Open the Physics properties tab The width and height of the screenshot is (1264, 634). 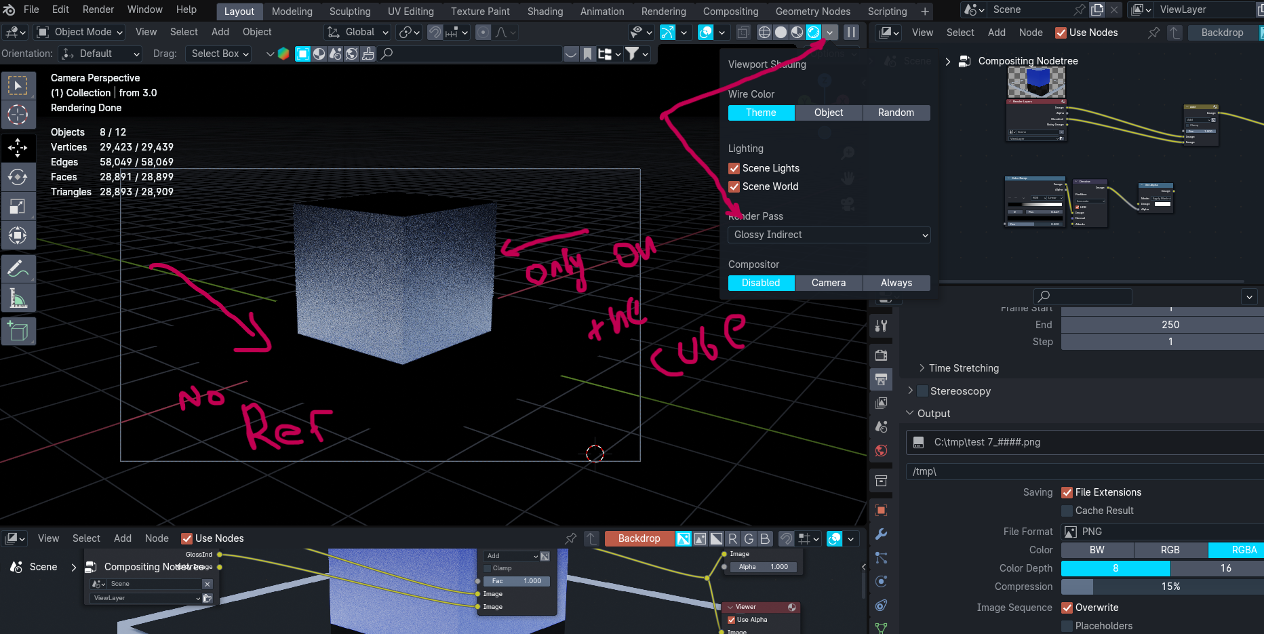pos(881,582)
